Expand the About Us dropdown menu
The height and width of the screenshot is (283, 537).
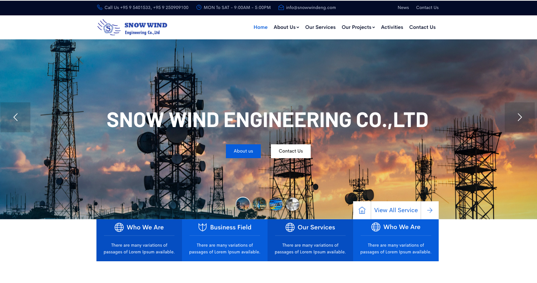click(286, 27)
